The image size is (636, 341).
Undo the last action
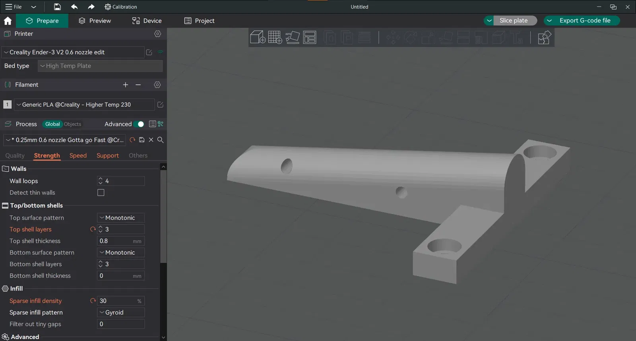tap(74, 7)
